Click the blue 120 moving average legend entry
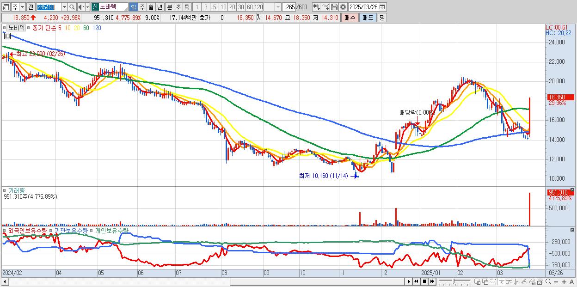This screenshot has width=577, height=287. click(x=97, y=28)
